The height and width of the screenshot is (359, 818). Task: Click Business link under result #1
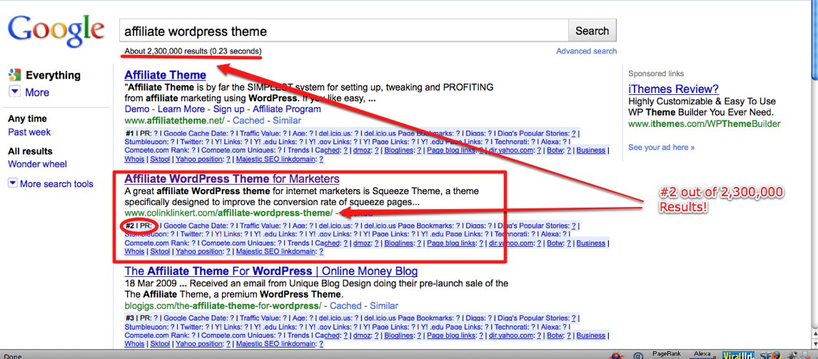(591, 151)
